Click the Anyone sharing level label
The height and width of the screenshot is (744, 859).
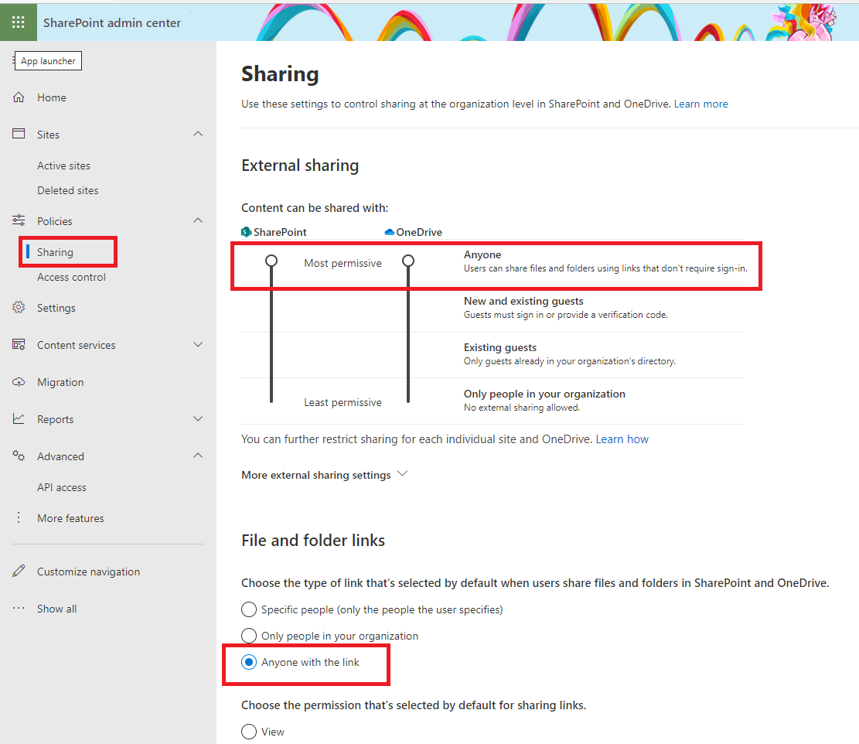click(x=482, y=254)
